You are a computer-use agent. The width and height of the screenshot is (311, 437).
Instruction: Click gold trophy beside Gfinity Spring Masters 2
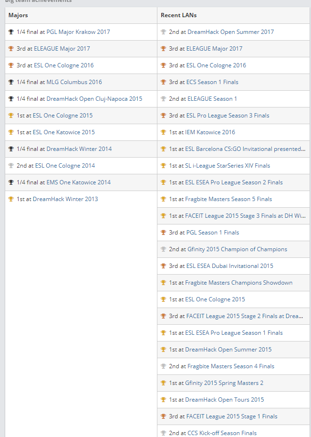coord(164,383)
